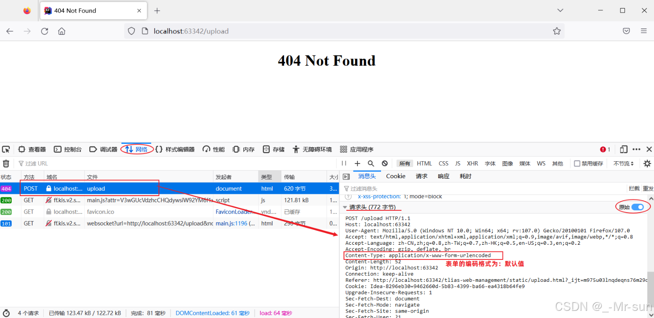654x318 pixels.
Task: Switch to the Debugger tab
Action: coord(103,149)
